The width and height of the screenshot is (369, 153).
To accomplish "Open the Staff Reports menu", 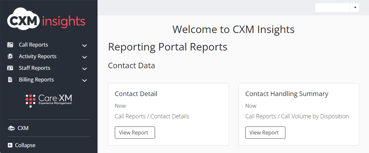I will [34, 68].
